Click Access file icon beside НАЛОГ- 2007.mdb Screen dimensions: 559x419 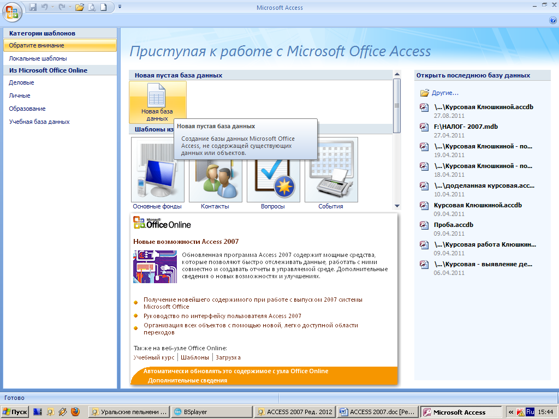click(x=424, y=127)
